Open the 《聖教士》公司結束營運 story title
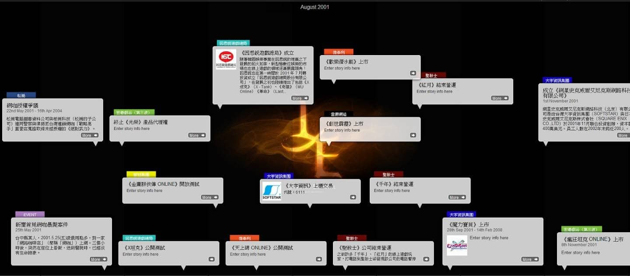 click(x=364, y=248)
